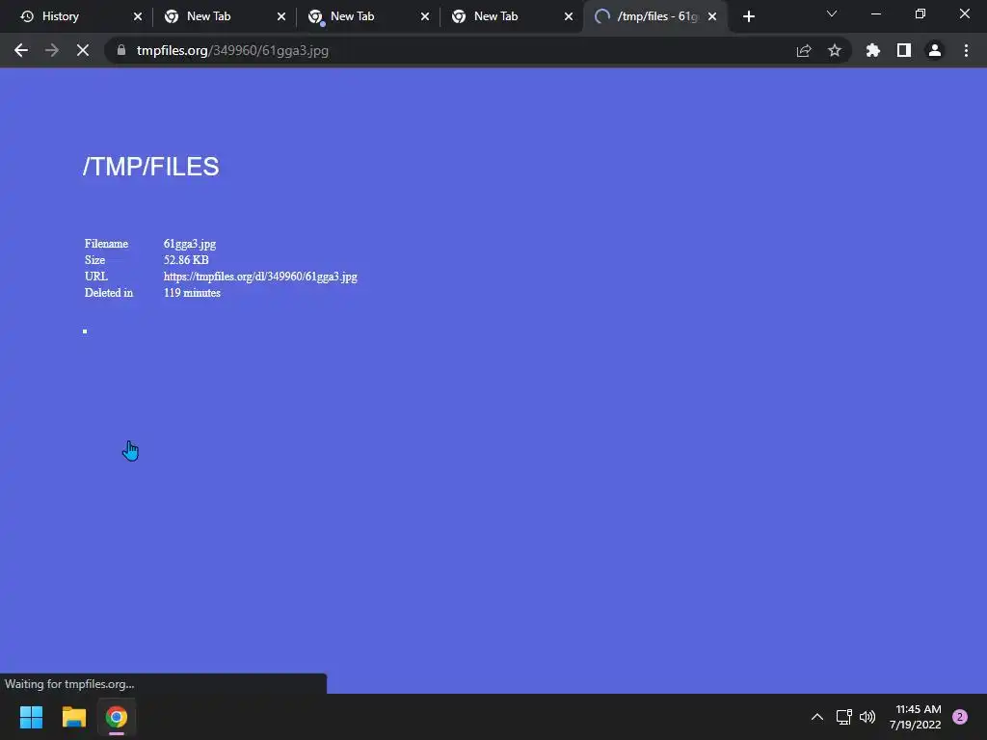
Task: Switch to the third New Tab
Action: pos(510,16)
